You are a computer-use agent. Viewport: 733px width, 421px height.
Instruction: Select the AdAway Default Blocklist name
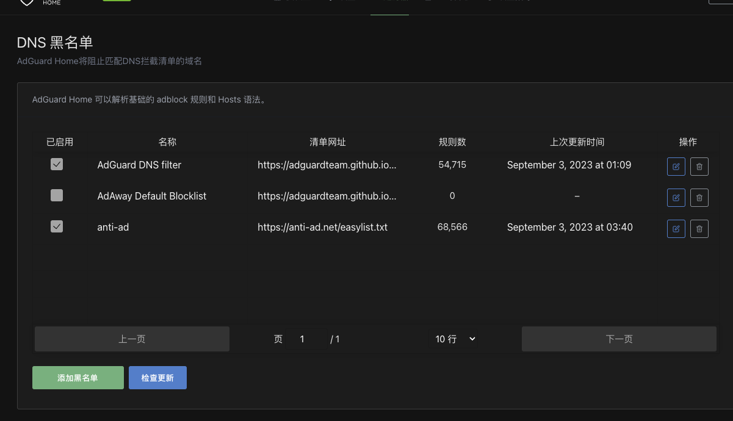[x=152, y=196]
